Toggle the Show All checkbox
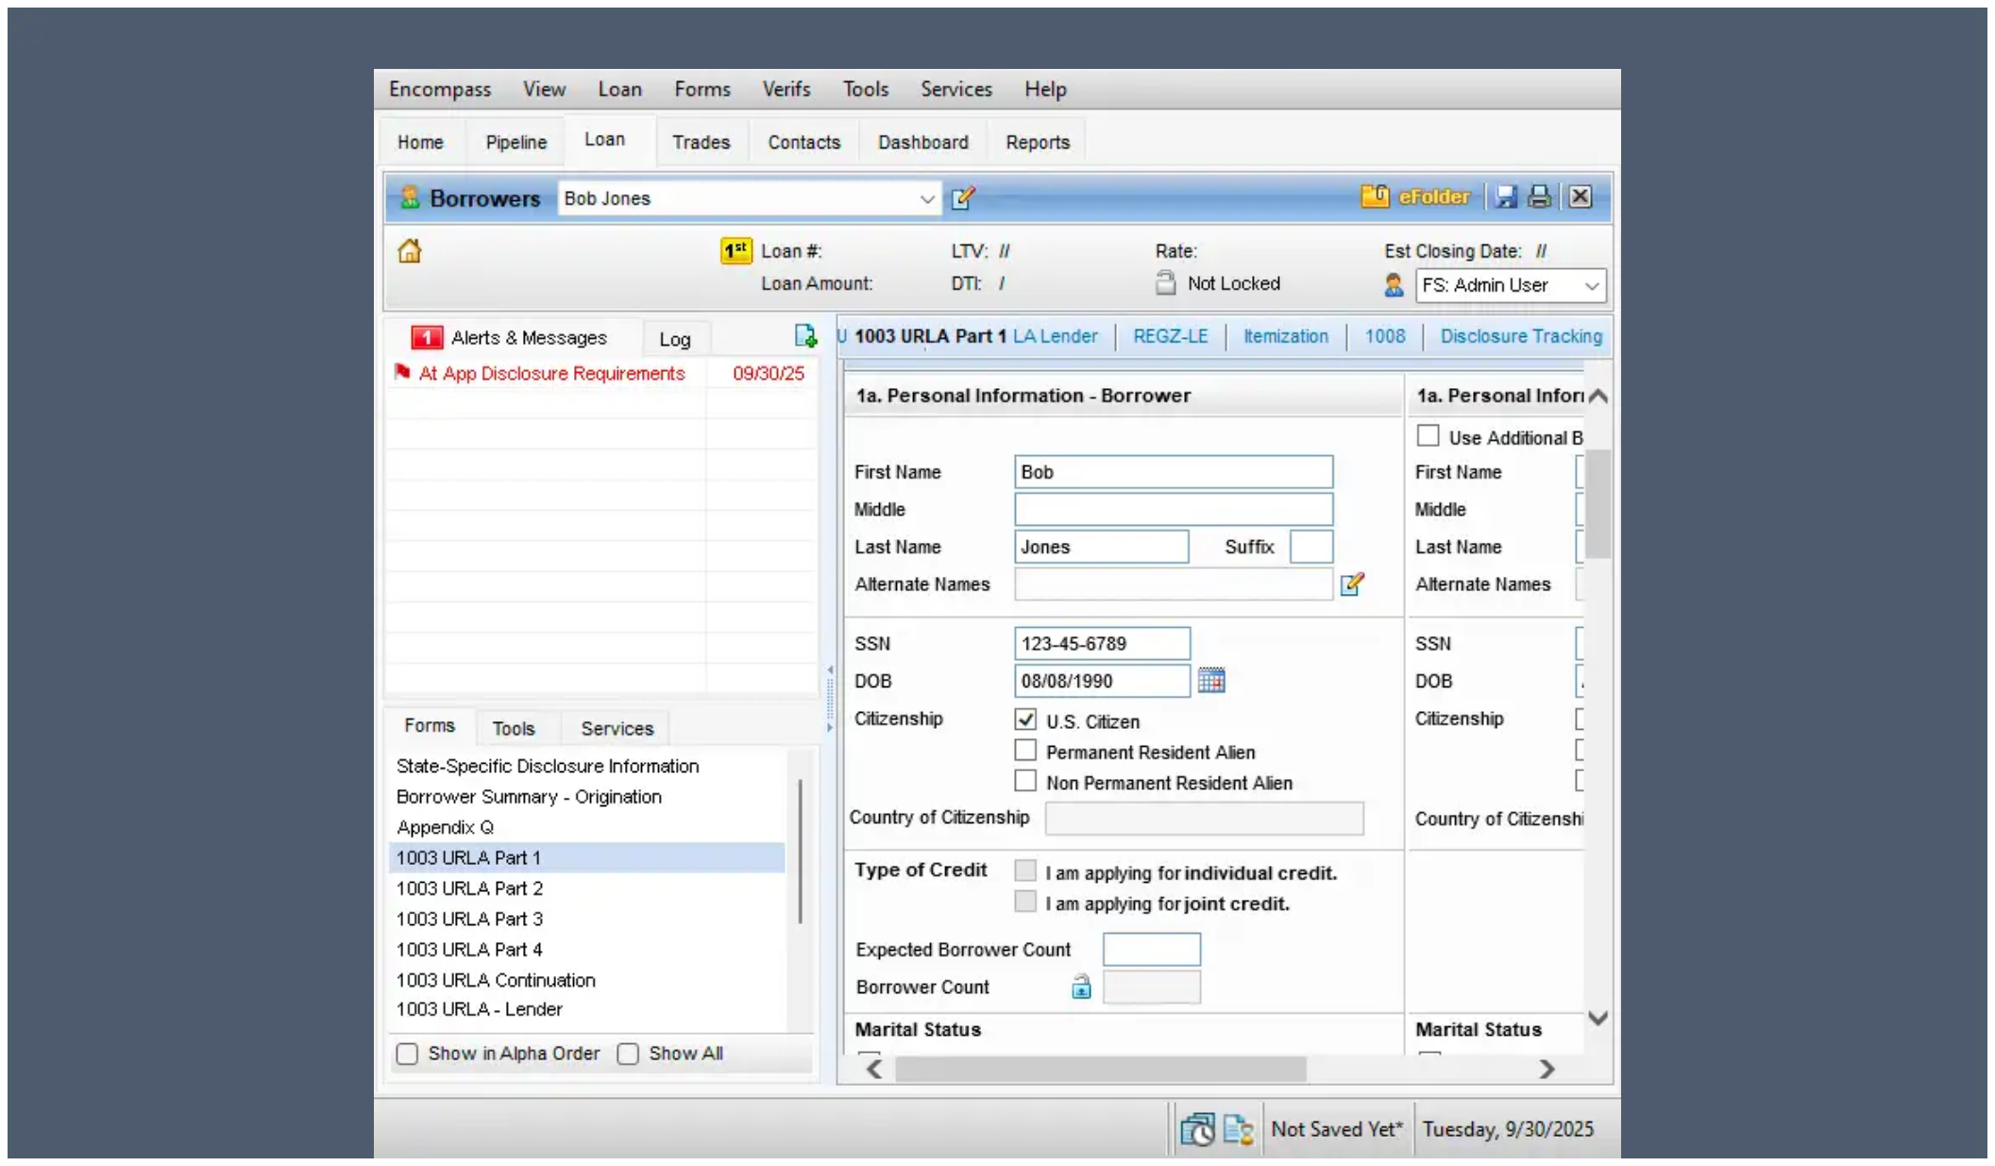This screenshot has height=1166, width=1995. tap(628, 1054)
